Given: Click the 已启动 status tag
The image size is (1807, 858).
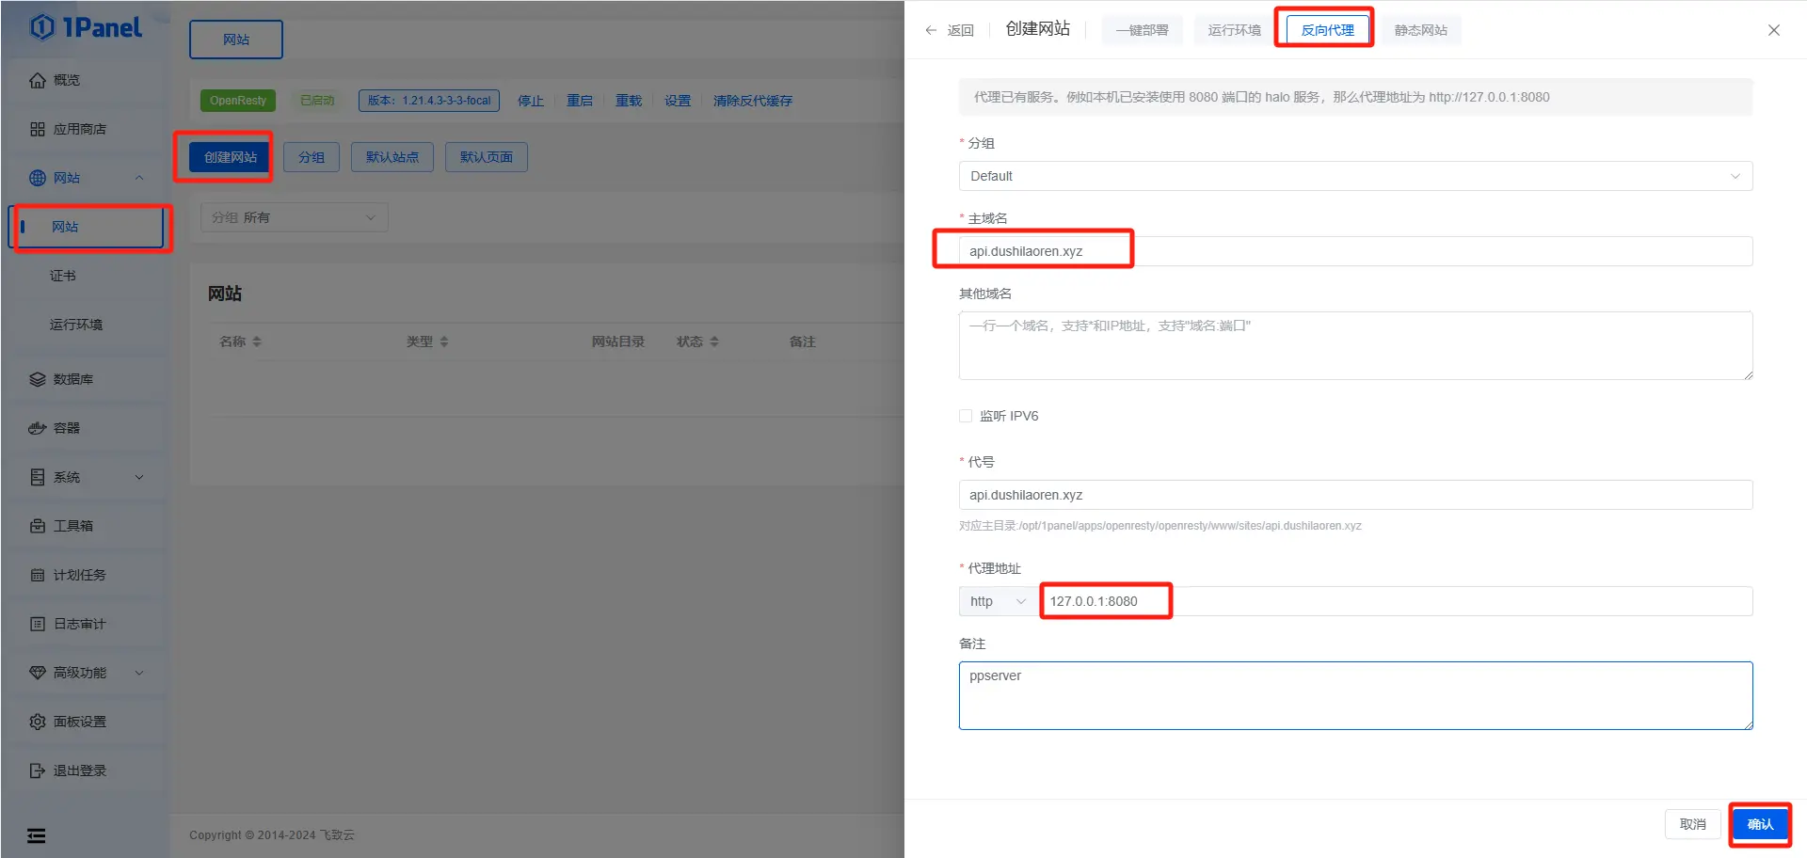Looking at the screenshot, I should pyautogui.click(x=317, y=101).
